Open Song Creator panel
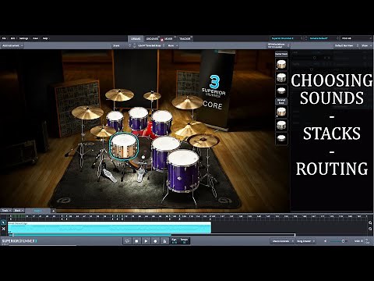The width and height of the screenshot is (374, 281). point(305,241)
